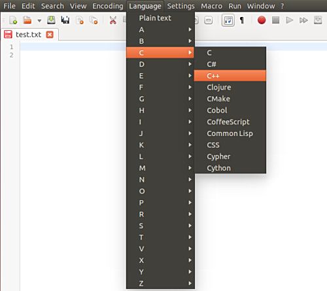Open the Window menu
The image size is (327, 291).
(x=261, y=6)
